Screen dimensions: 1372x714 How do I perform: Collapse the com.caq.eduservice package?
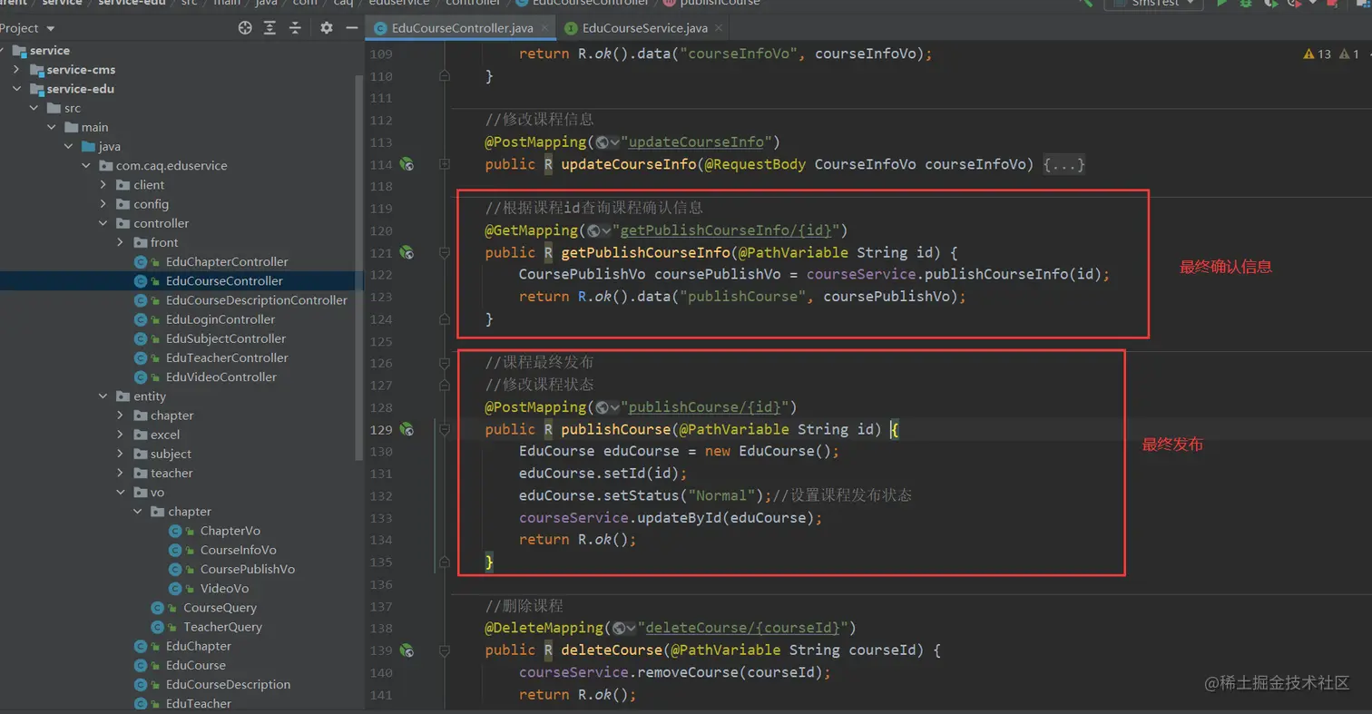pos(86,166)
